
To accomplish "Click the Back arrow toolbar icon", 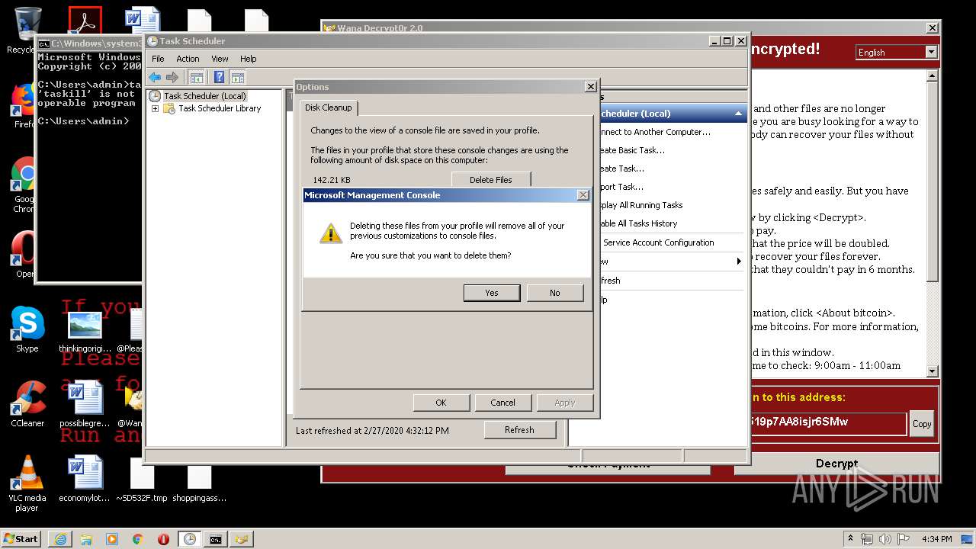I will (x=155, y=77).
